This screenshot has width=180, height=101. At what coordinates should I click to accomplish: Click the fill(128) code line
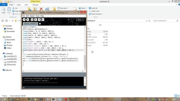27,40
